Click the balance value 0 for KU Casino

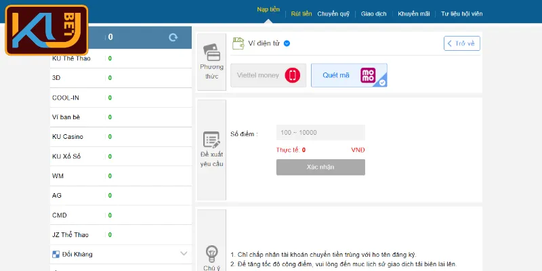[110, 137]
